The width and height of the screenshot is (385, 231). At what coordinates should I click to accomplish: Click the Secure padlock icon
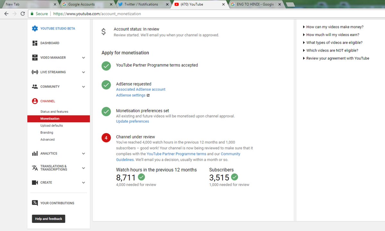[x=32, y=14]
